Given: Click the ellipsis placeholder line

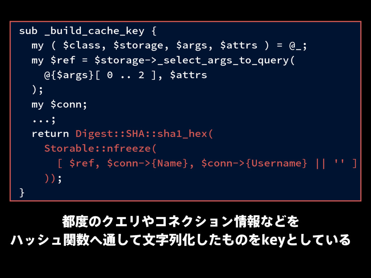Looking at the screenshot, I should click(44, 119).
